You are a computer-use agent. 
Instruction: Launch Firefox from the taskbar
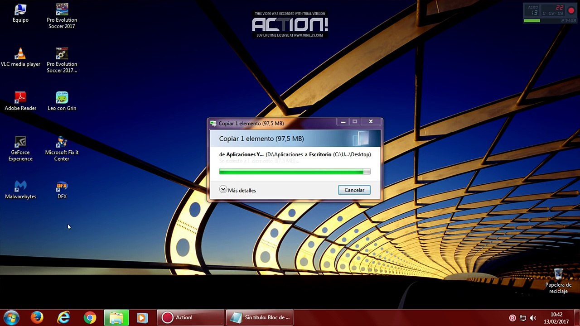pos(37,317)
